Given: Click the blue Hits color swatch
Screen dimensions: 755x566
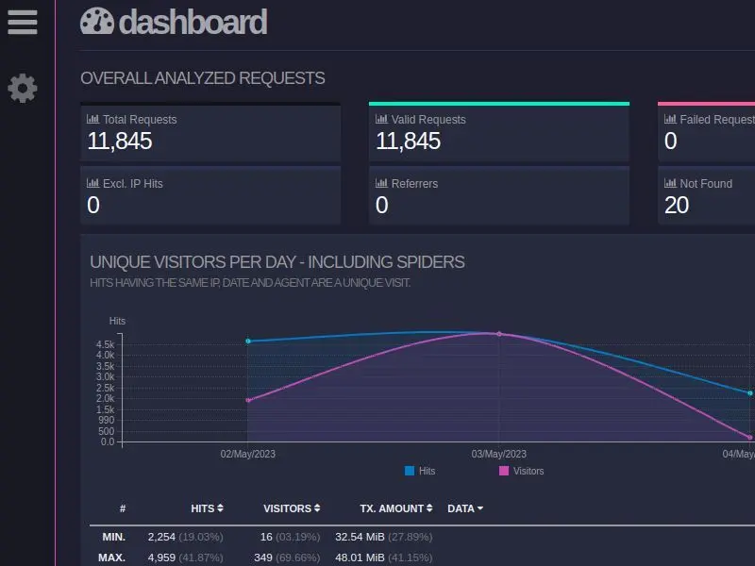Looking at the screenshot, I should (410, 471).
